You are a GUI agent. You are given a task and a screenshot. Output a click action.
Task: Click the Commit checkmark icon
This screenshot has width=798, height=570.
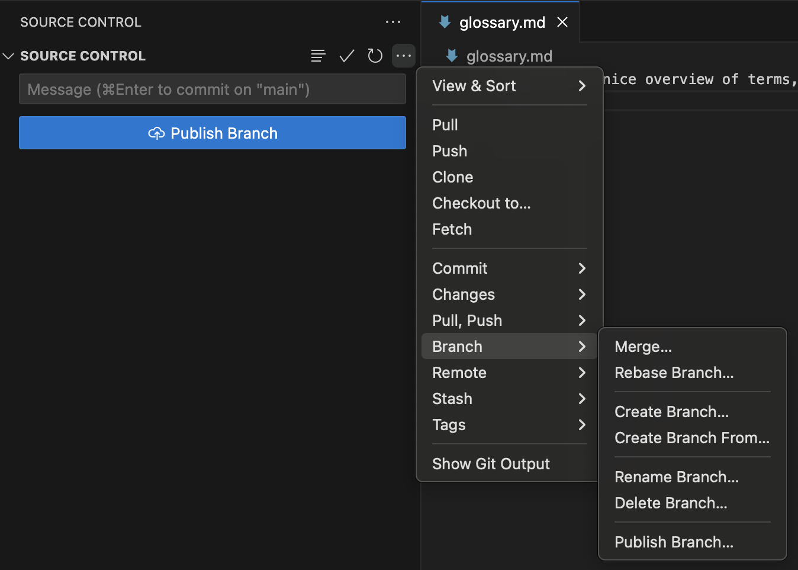click(x=347, y=56)
